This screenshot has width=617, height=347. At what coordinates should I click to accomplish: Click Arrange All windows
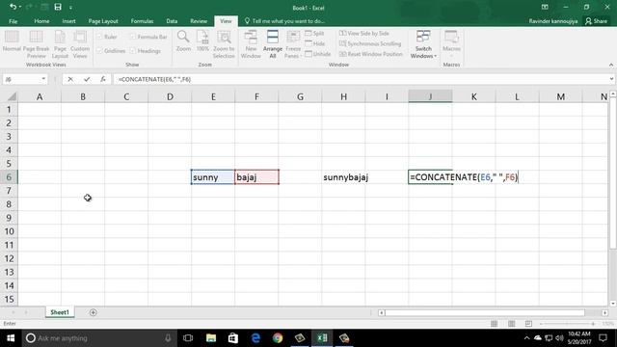[x=272, y=44]
